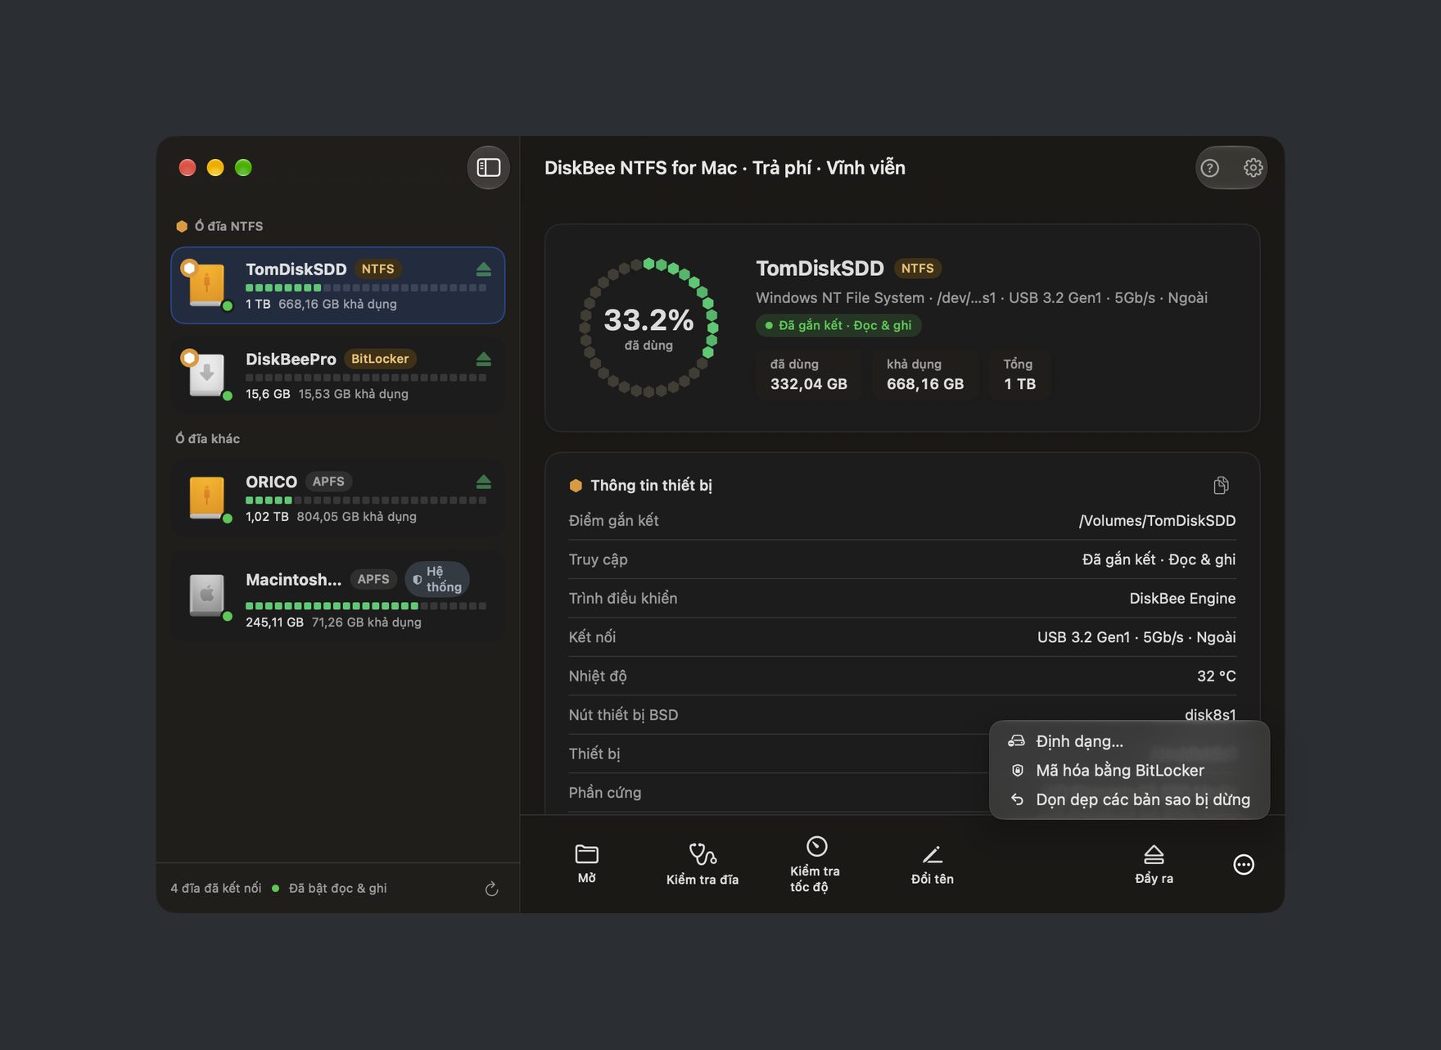
Task: Click the DiskBee Engine value
Action: (x=1182, y=599)
